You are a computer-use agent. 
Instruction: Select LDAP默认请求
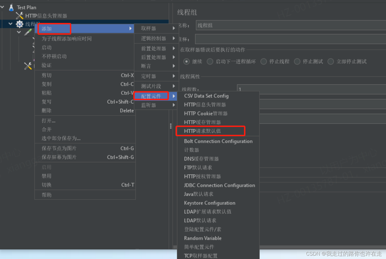218,220
